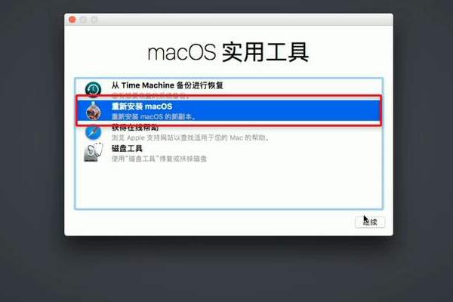Click the Safari compass icon

pyautogui.click(x=93, y=132)
